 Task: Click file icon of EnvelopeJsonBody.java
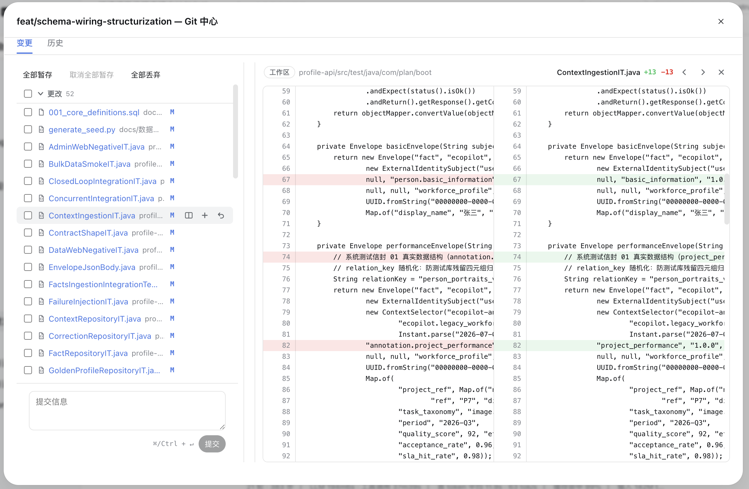[41, 267]
